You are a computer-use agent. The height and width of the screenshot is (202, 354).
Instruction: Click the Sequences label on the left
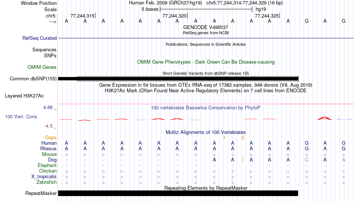(44, 49)
